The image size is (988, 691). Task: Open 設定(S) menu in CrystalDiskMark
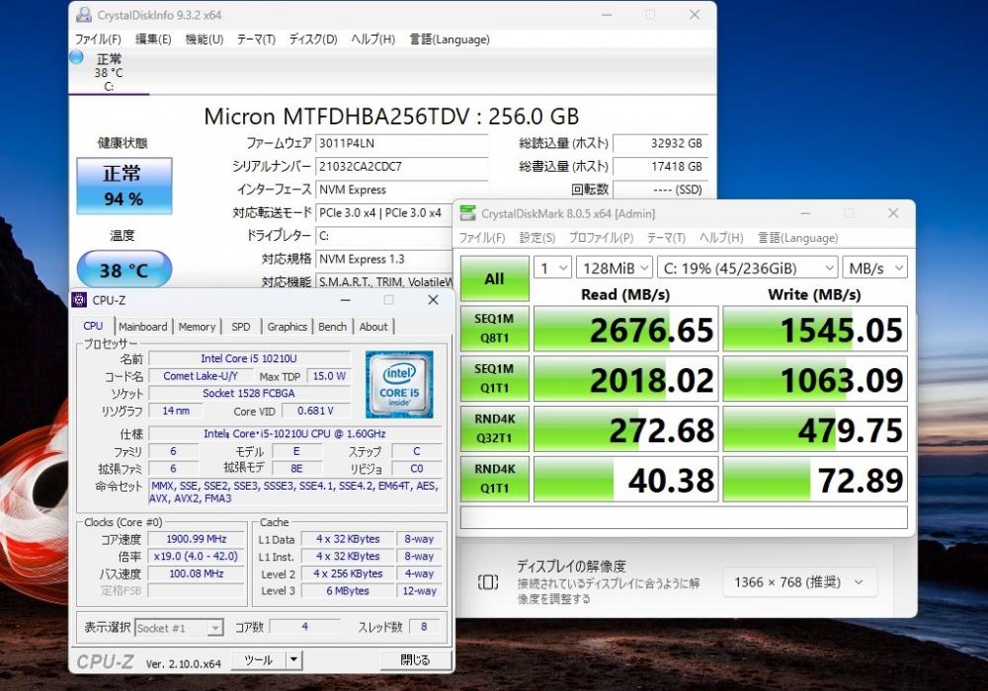tap(536, 238)
